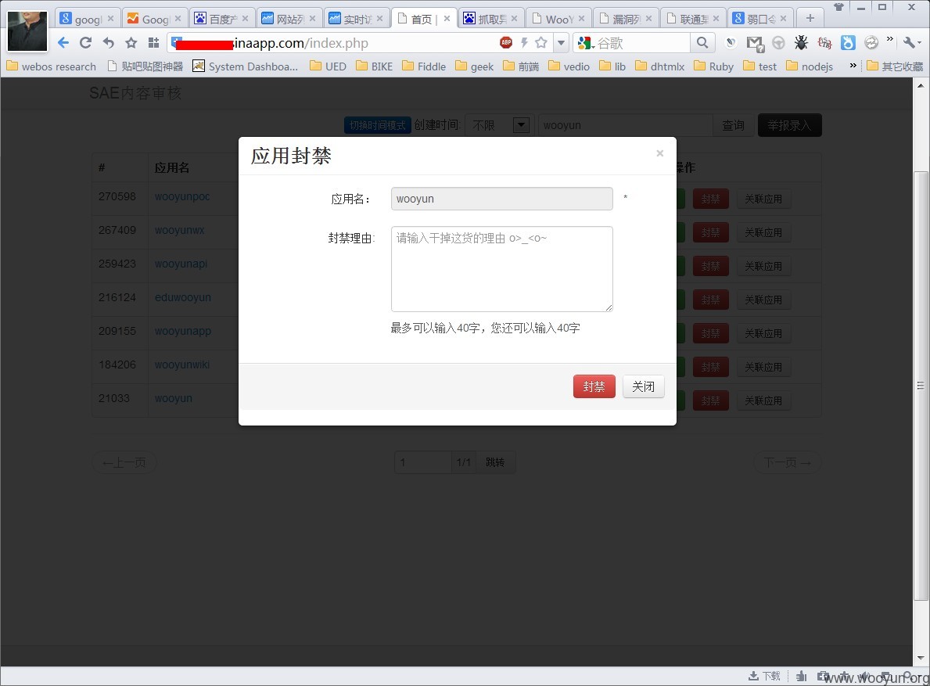Open the wooyunpoc app link
This screenshot has width=930, height=686.
(x=182, y=196)
